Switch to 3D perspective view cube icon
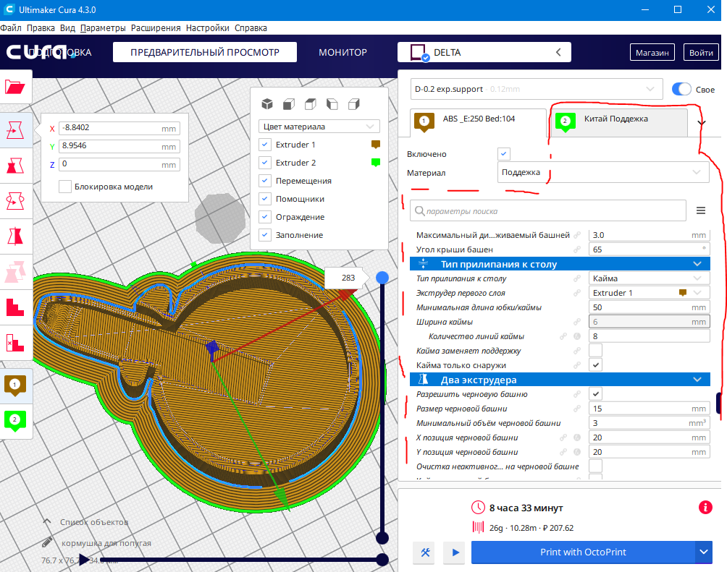 (267, 104)
